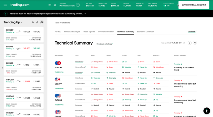Click the Instrument column header
The height and width of the screenshot is (117, 213).
pos(59,55)
